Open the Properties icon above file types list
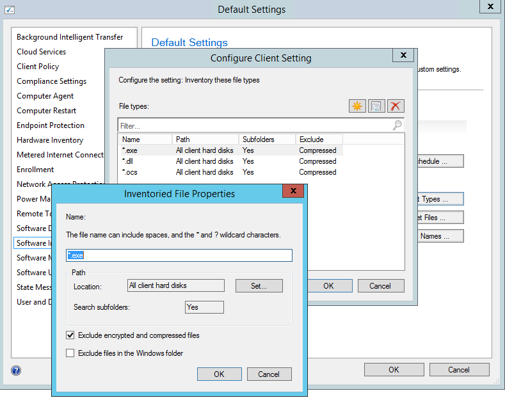The width and height of the screenshot is (505, 400). (x=376, y=106)
